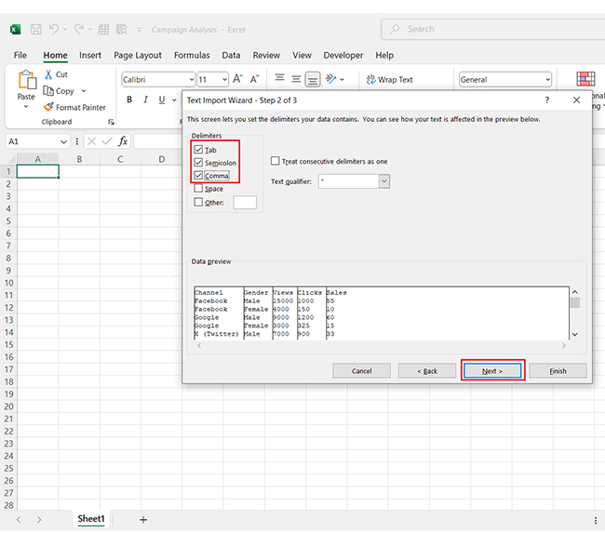Viewport: 605px width, 545px height.
Task: Switch to the Page Layout tab
Action: (x=138, y=55)
